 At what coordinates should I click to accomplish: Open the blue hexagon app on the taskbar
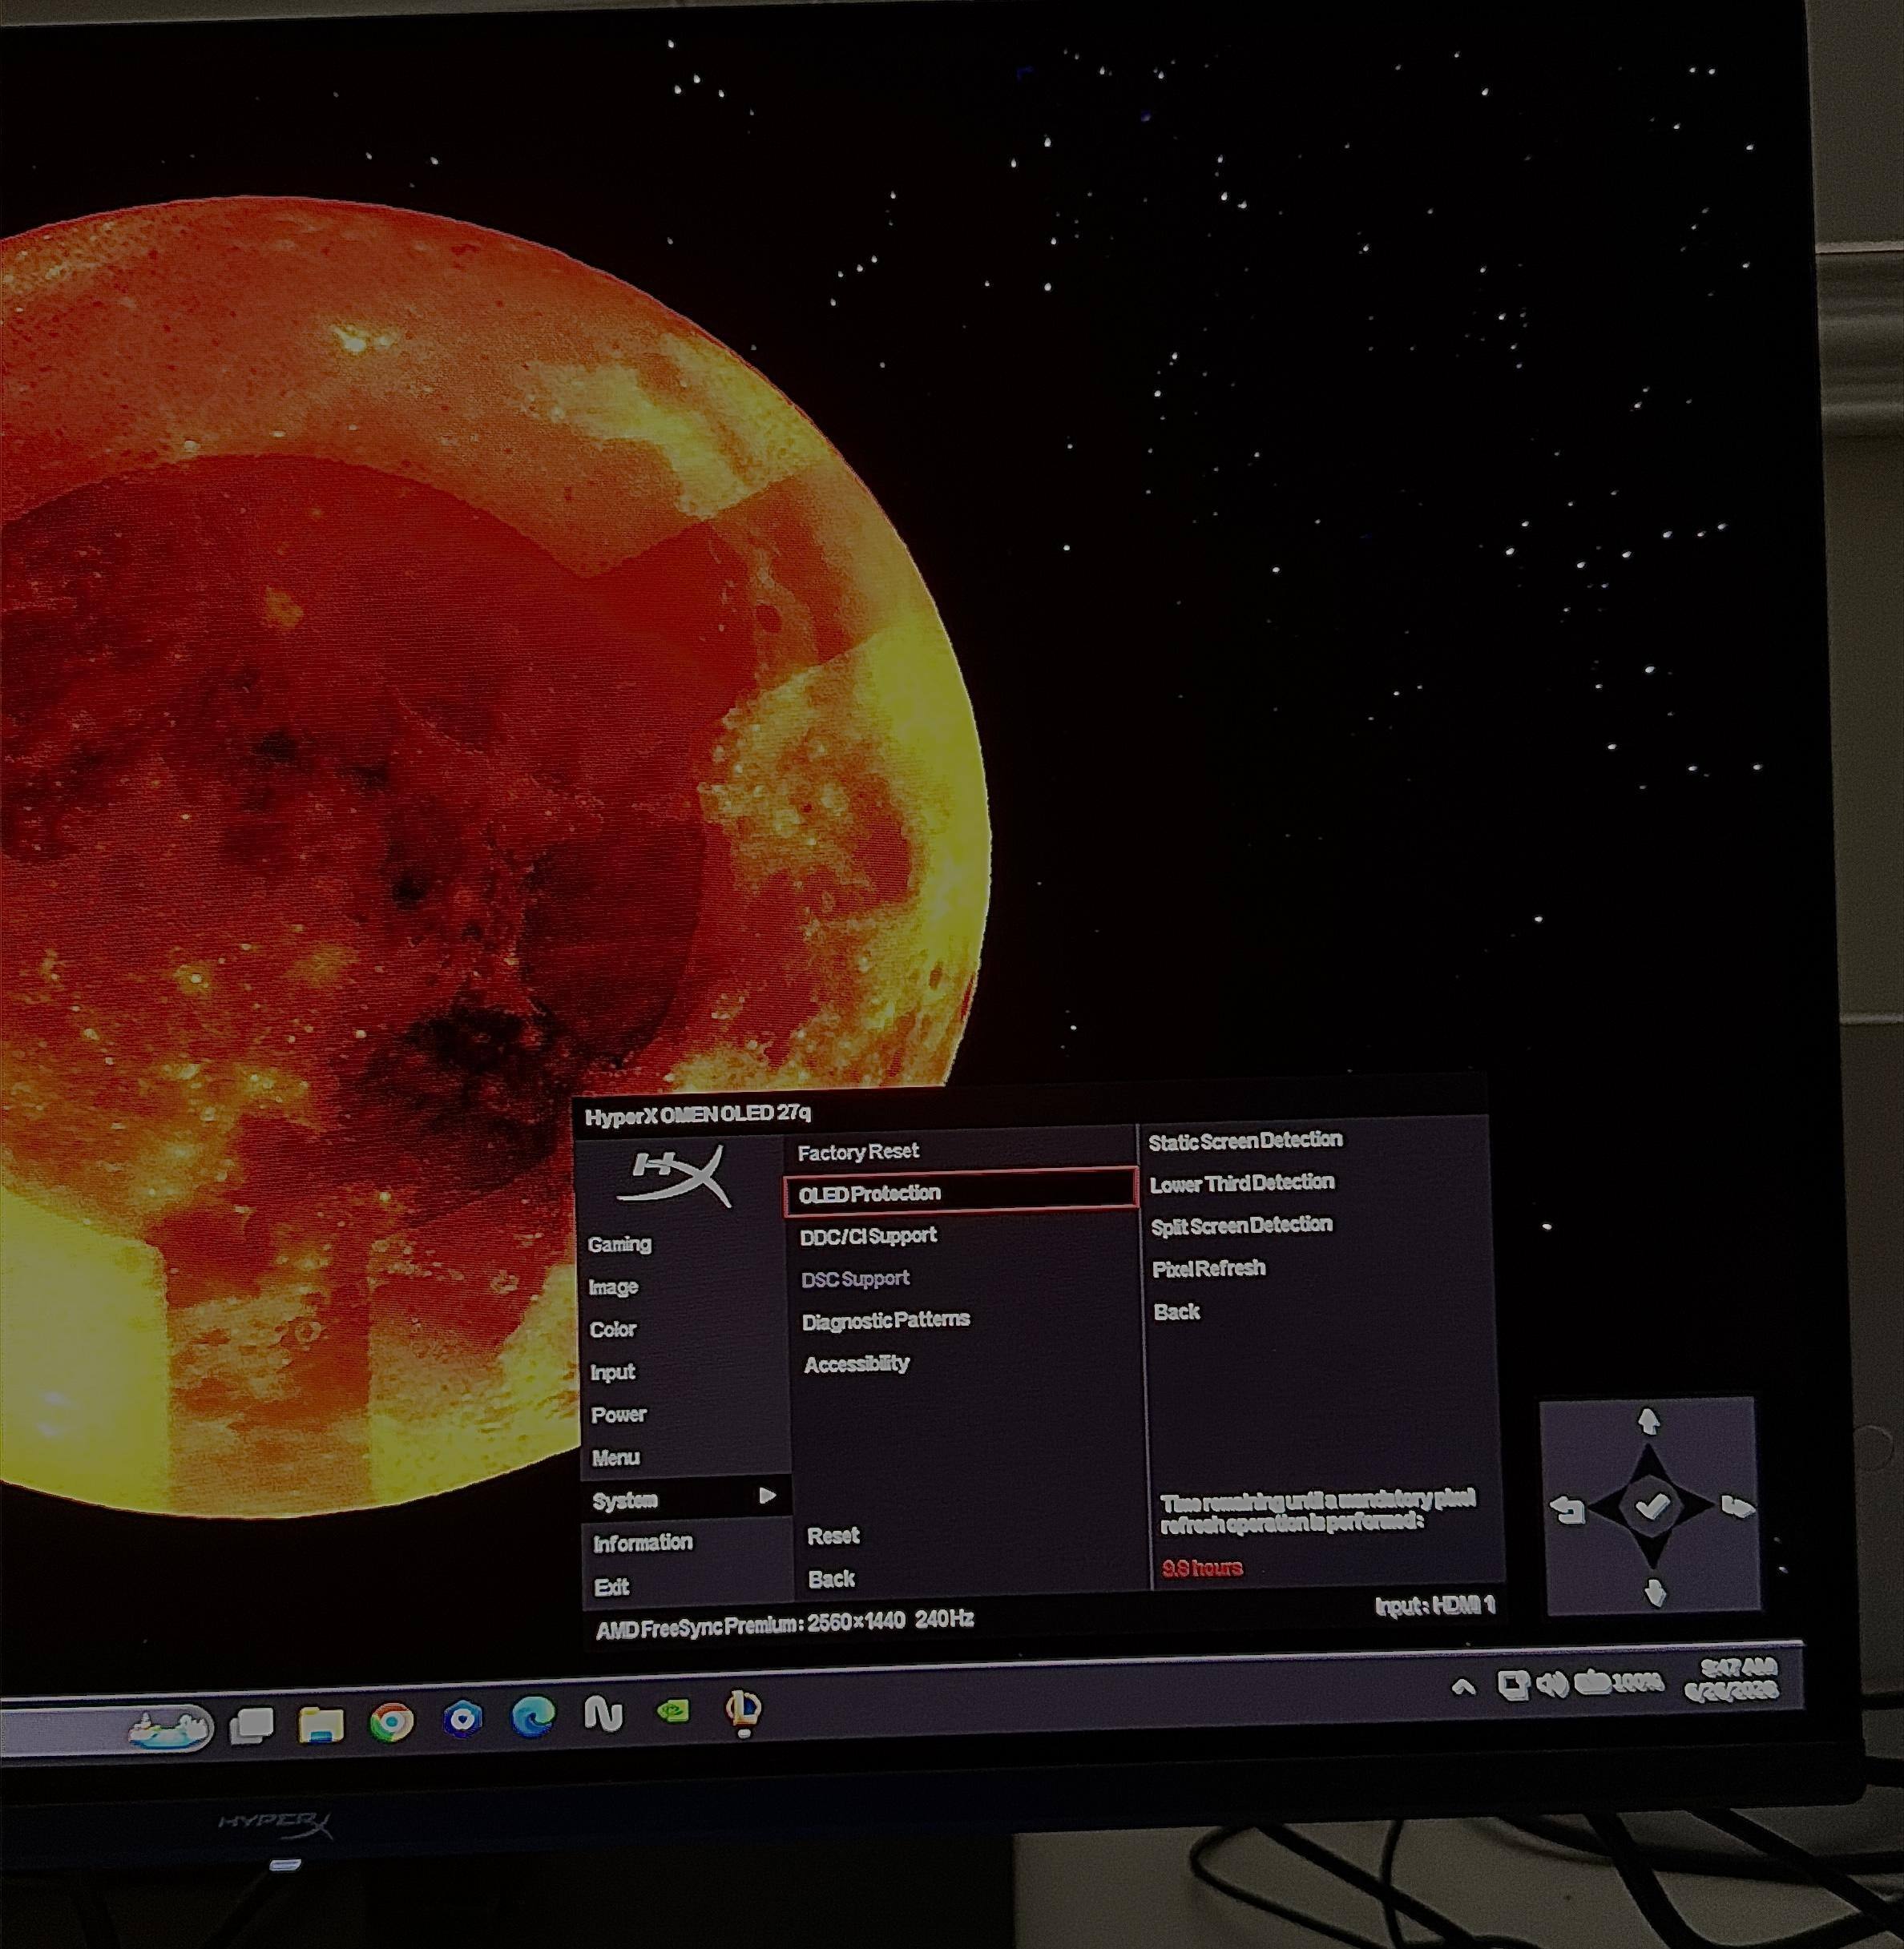click(x=463, y=1718)
